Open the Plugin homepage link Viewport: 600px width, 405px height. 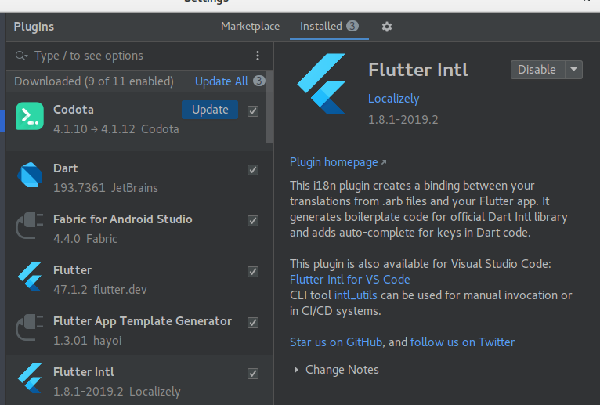[334, 162]
